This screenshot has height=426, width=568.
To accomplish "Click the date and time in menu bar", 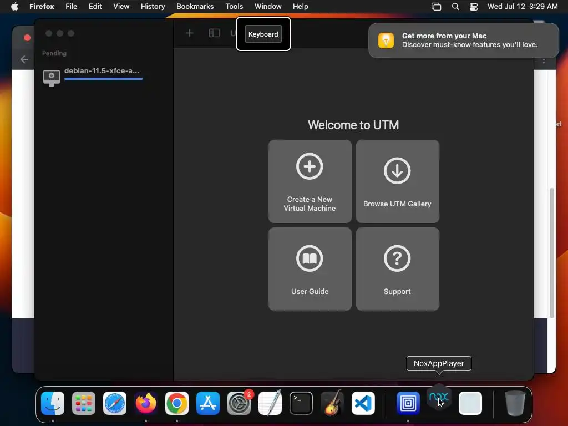I will coord(523,7).
